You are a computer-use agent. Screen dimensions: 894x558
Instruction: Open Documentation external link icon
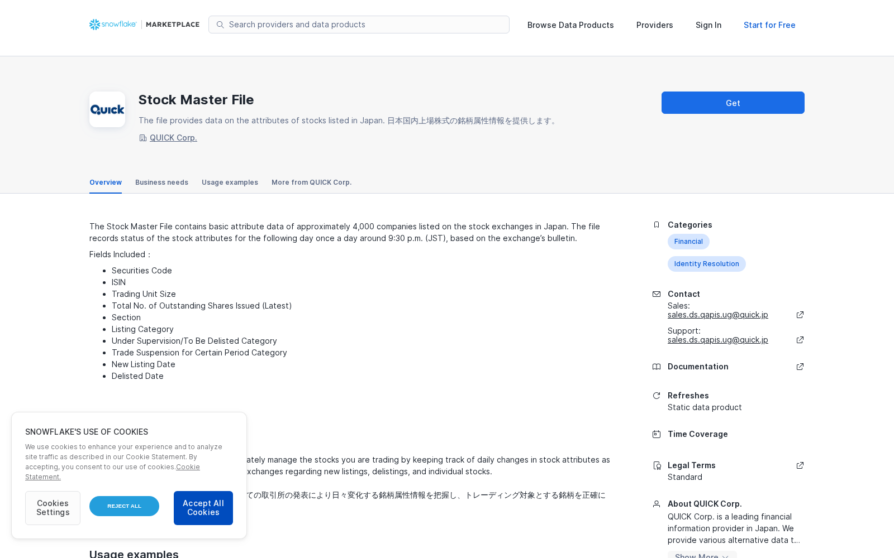[800, 367]
